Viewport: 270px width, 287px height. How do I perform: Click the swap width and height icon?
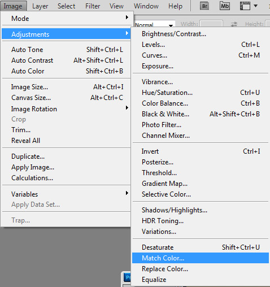coord(234,24)
